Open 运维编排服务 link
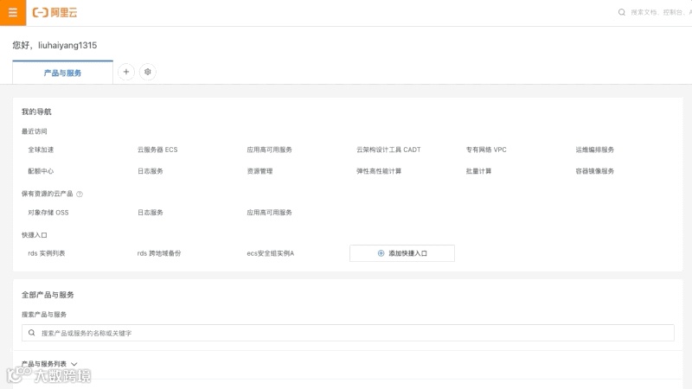The image size is (692, 389). coord(595,150)
